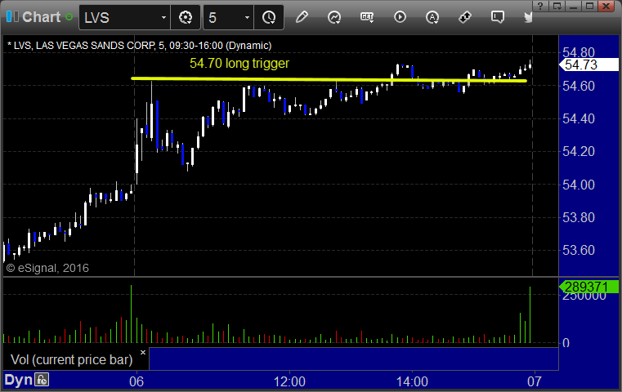Click the 14:00 time axis label
The image size is (622, 392).
(x=412, y=381)
